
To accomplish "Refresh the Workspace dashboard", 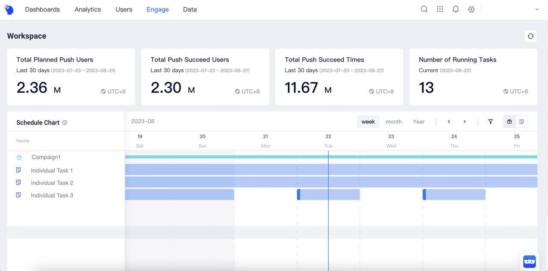I will click(530, 36).
